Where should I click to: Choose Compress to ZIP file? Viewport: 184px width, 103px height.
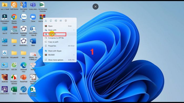point(60,38)
